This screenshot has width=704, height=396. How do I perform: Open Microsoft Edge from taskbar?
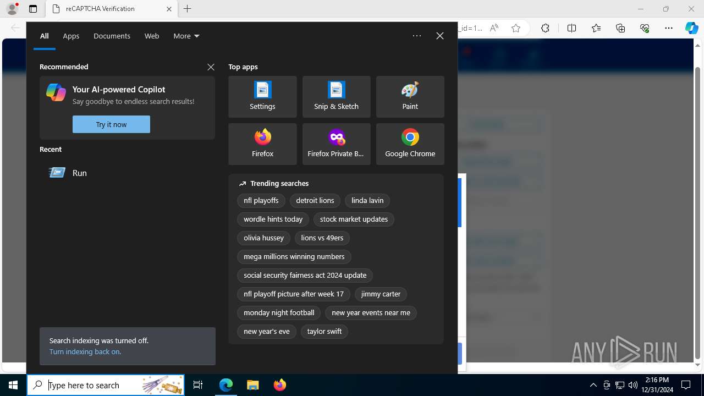(x=226, y=385)
